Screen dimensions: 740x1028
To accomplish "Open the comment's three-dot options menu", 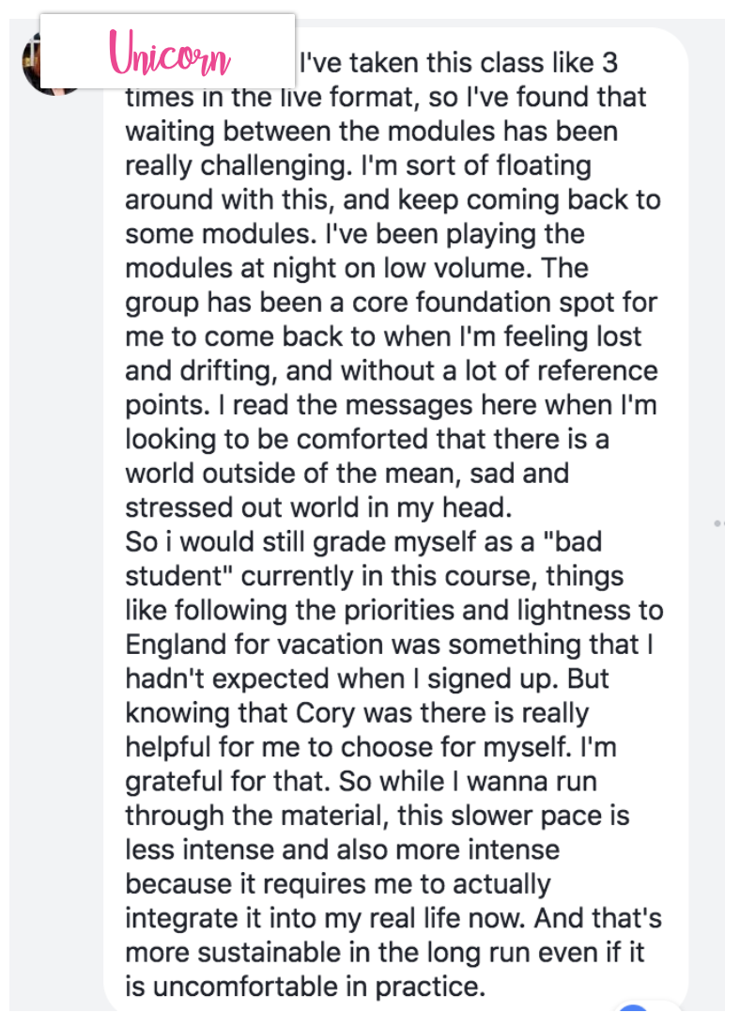I will 719,522.
